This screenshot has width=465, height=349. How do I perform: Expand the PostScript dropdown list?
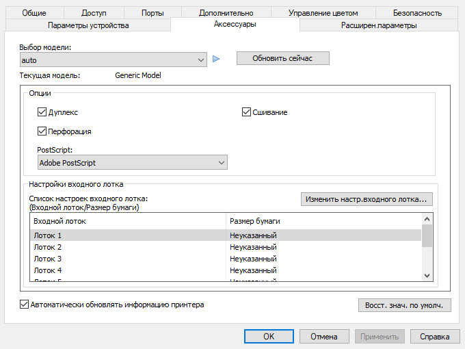pyautogui.click(x=132, y=163)
